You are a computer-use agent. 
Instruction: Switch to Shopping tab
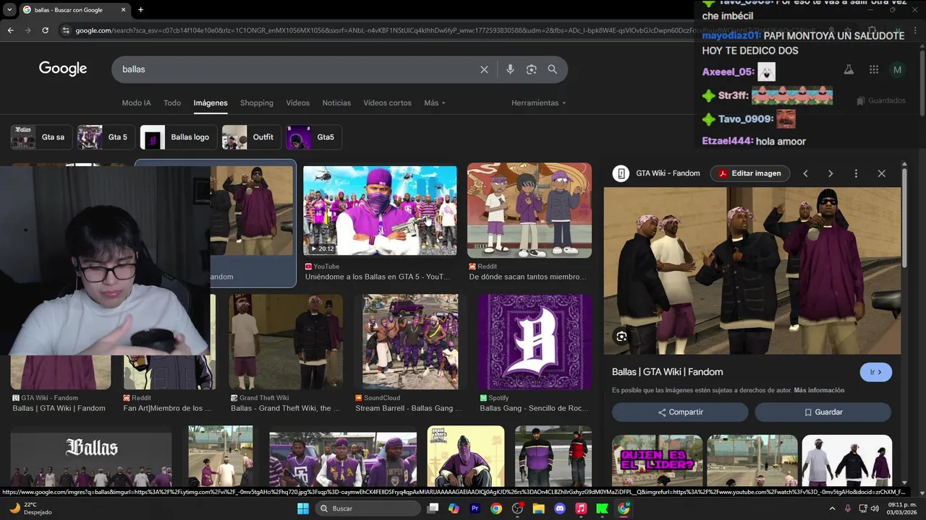pyautogui.click(x=257, y=103)
